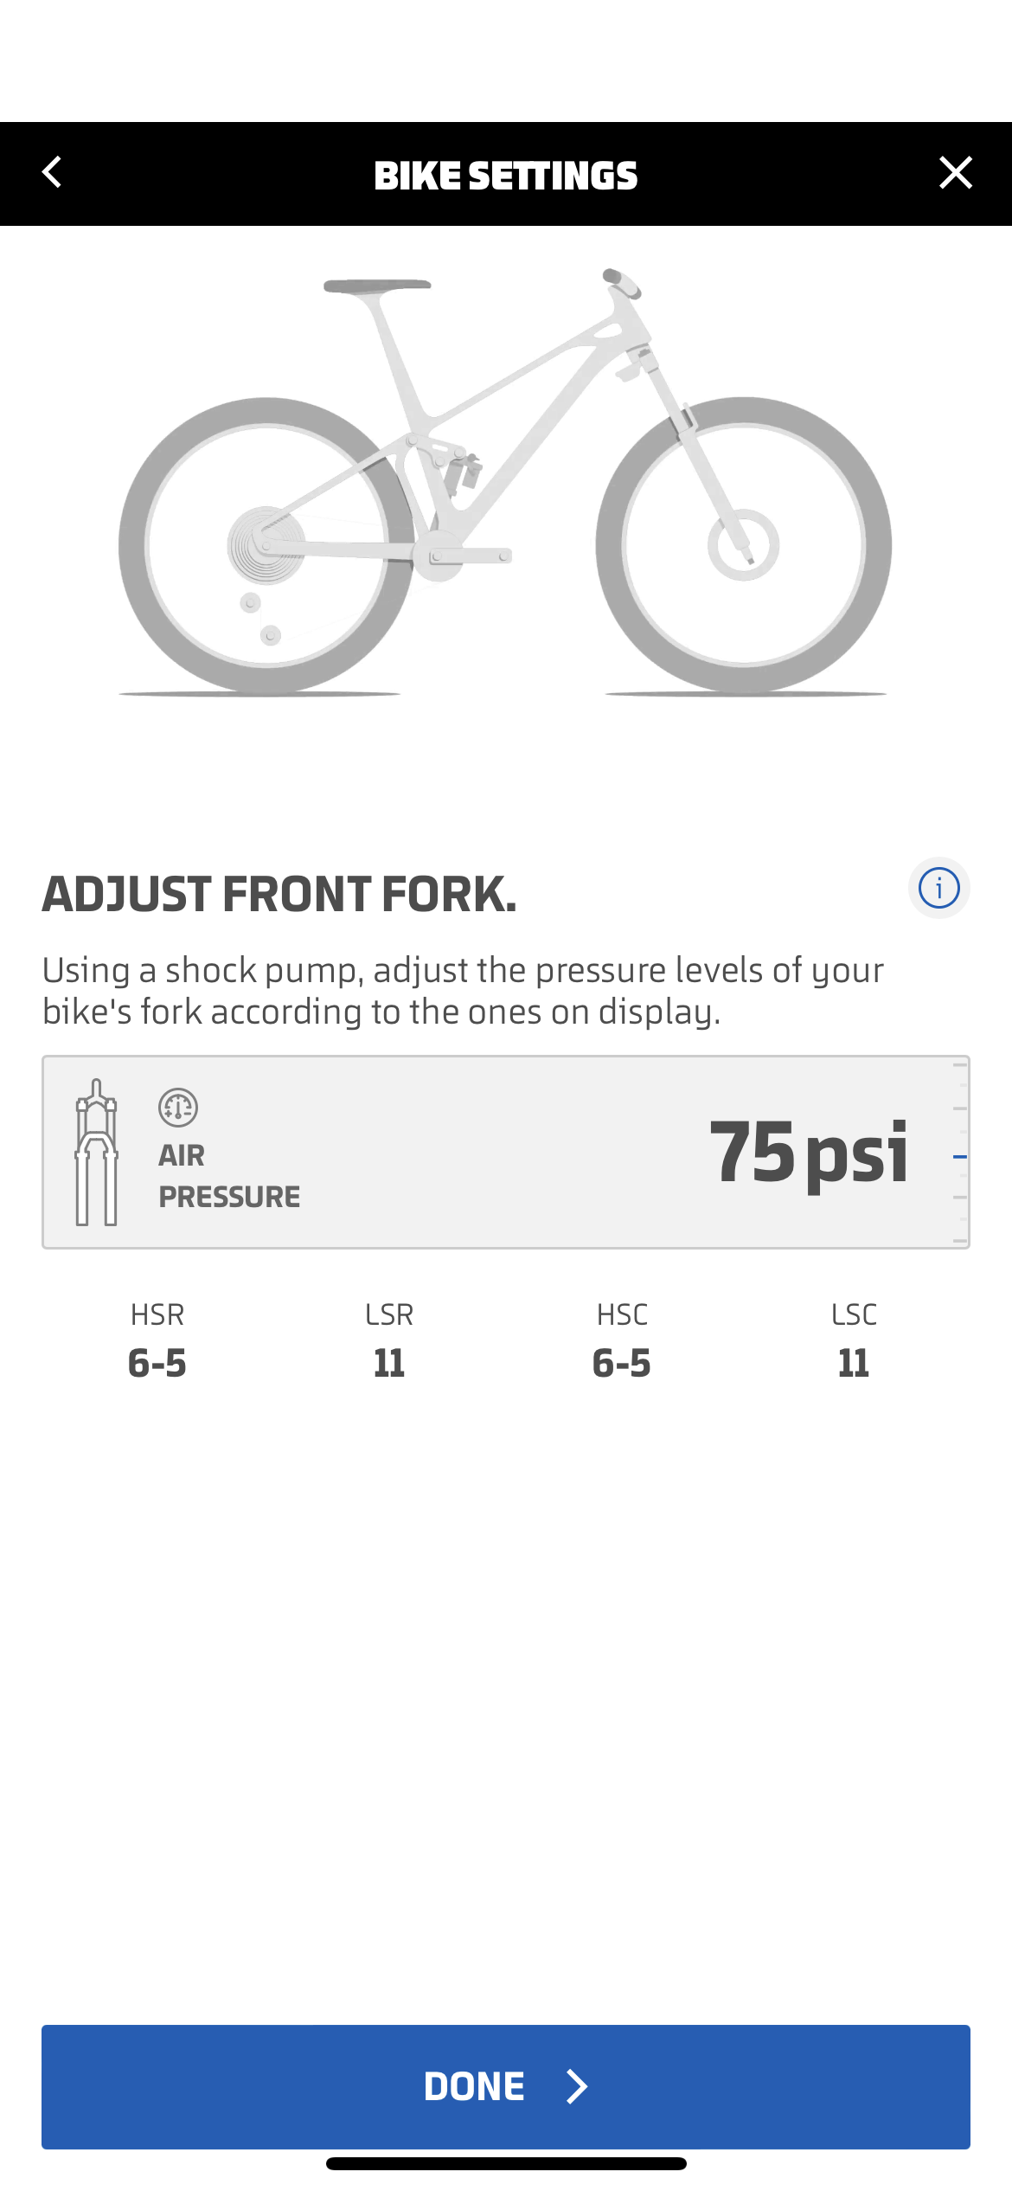
Task: Tap the ADJUST FRONT FORK heading
Action: (279, 894)
